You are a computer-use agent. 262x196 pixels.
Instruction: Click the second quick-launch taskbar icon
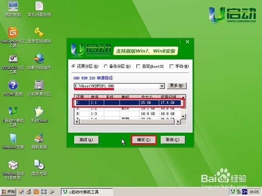(x=29, y=192)
